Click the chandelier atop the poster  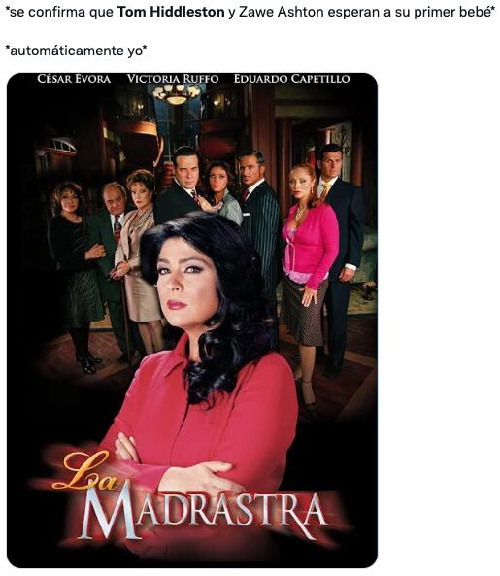(x=177, y=93)
